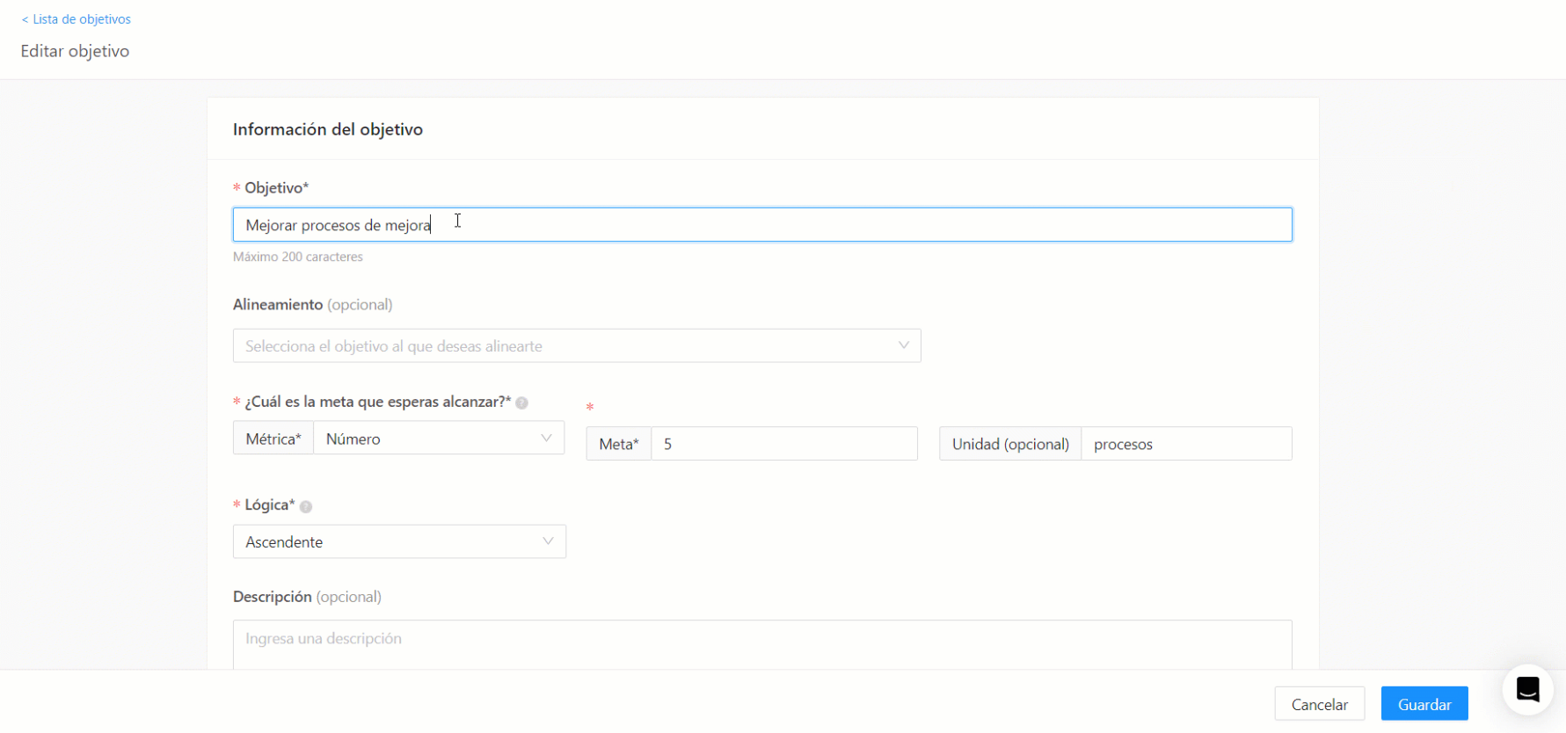Click the Objetivo text field
The width and height of the screenshot is (1566, 733).
click(x=762, y=225)
